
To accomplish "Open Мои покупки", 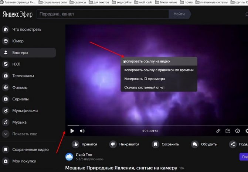I will [24, 161].
